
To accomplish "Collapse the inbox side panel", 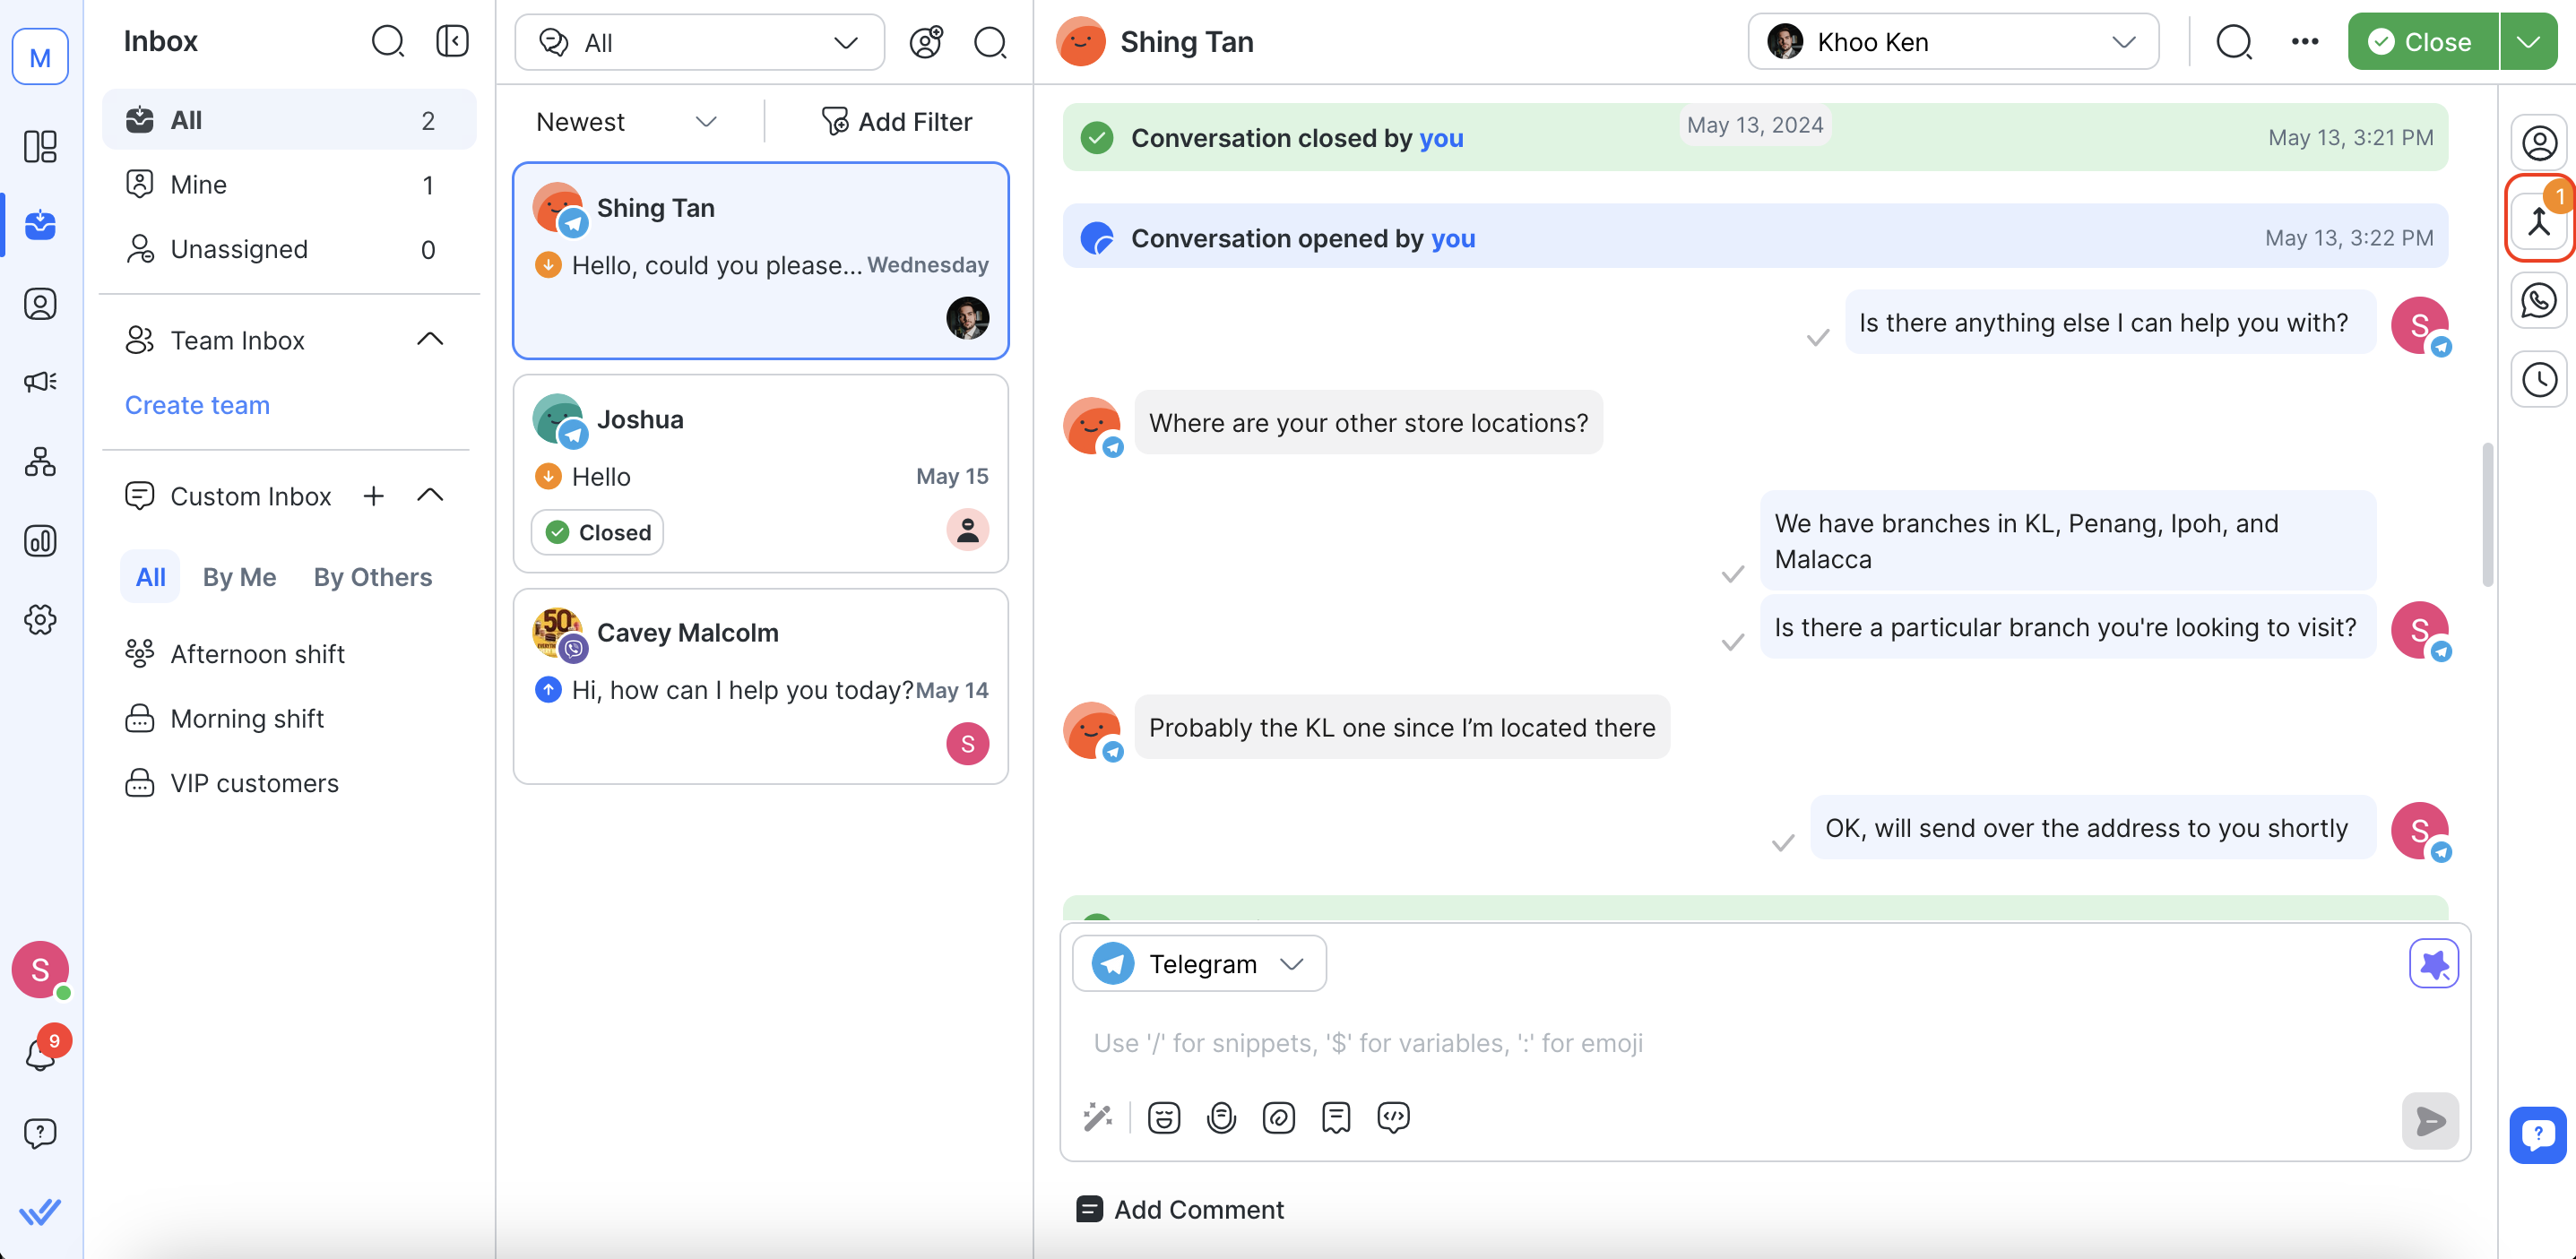I will click(452, 41).
